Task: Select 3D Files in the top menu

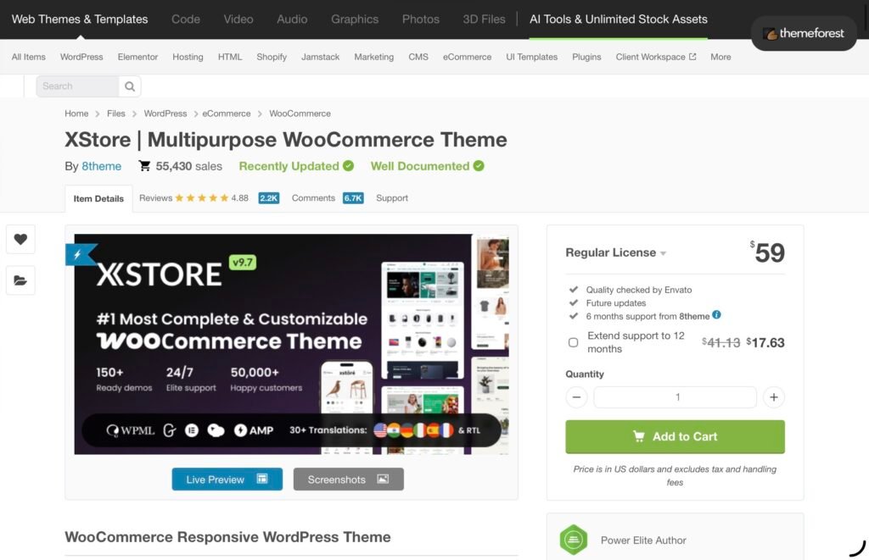Action: (484, 19)
